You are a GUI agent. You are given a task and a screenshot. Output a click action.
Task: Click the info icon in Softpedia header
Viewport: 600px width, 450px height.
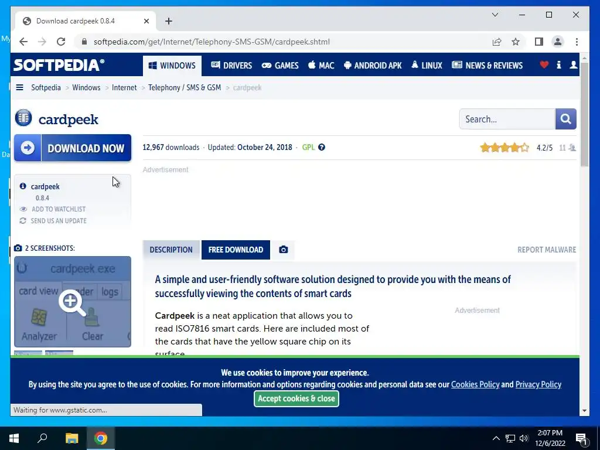tap(558, 64)
